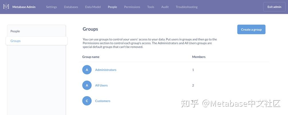Click the Administrators group avatar icon
288x115 pixels.
(87, 70)
